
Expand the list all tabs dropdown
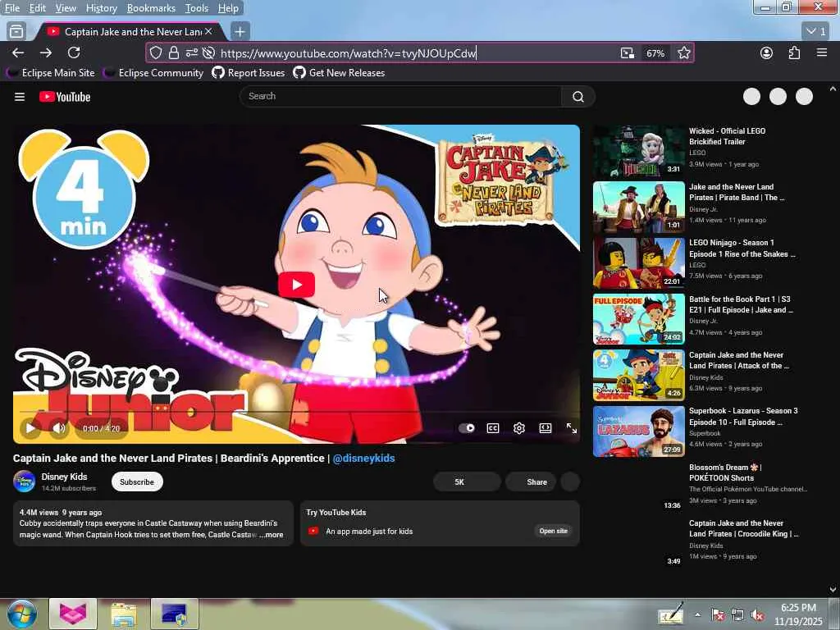pos(816,32)
